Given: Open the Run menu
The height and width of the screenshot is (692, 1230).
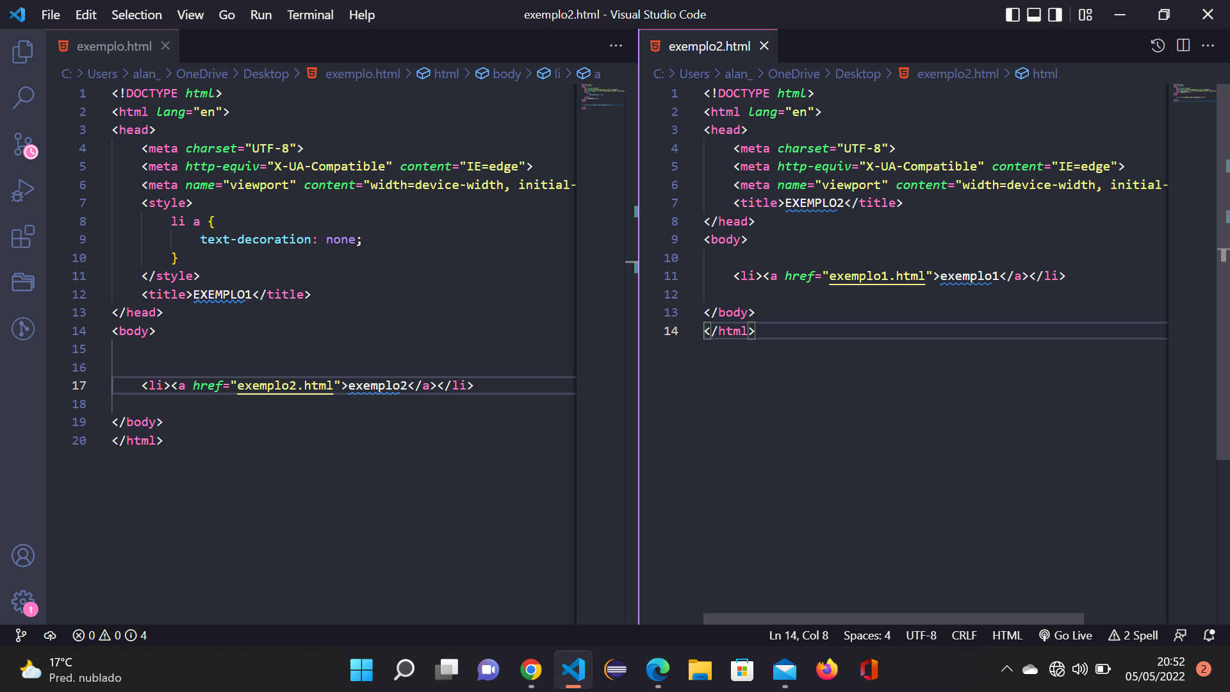Looking at the screenshot, I should [x=261, y=15].
